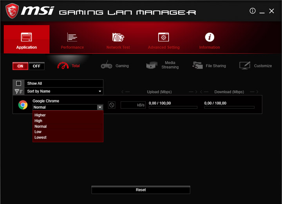Viewport: 282px width, 204px height.
Task: Go to Advanced Setting tab
Action: click(x=164, y=41)
